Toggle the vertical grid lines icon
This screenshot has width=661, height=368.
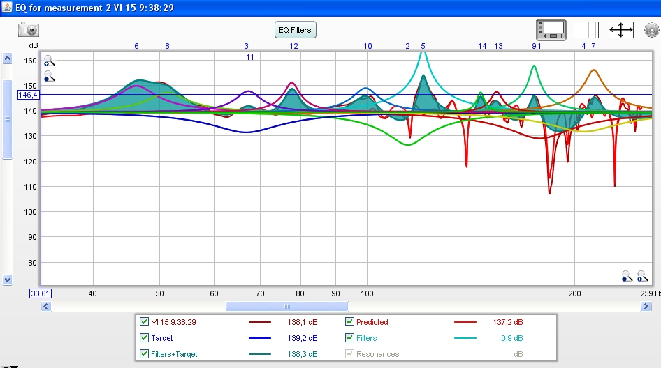(586, 30)
